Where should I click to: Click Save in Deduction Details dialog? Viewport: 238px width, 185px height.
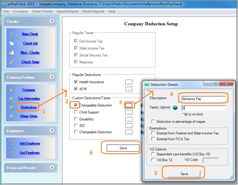[x=184, y=174]
